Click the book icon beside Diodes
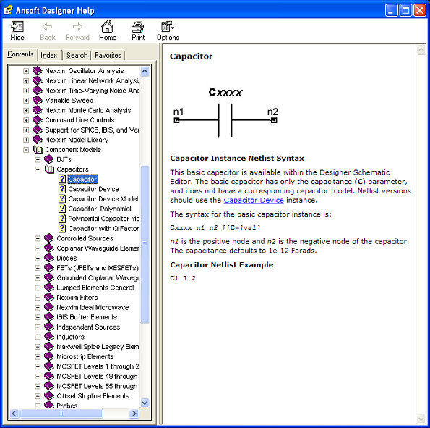430x428 pixels. [49, 258]
